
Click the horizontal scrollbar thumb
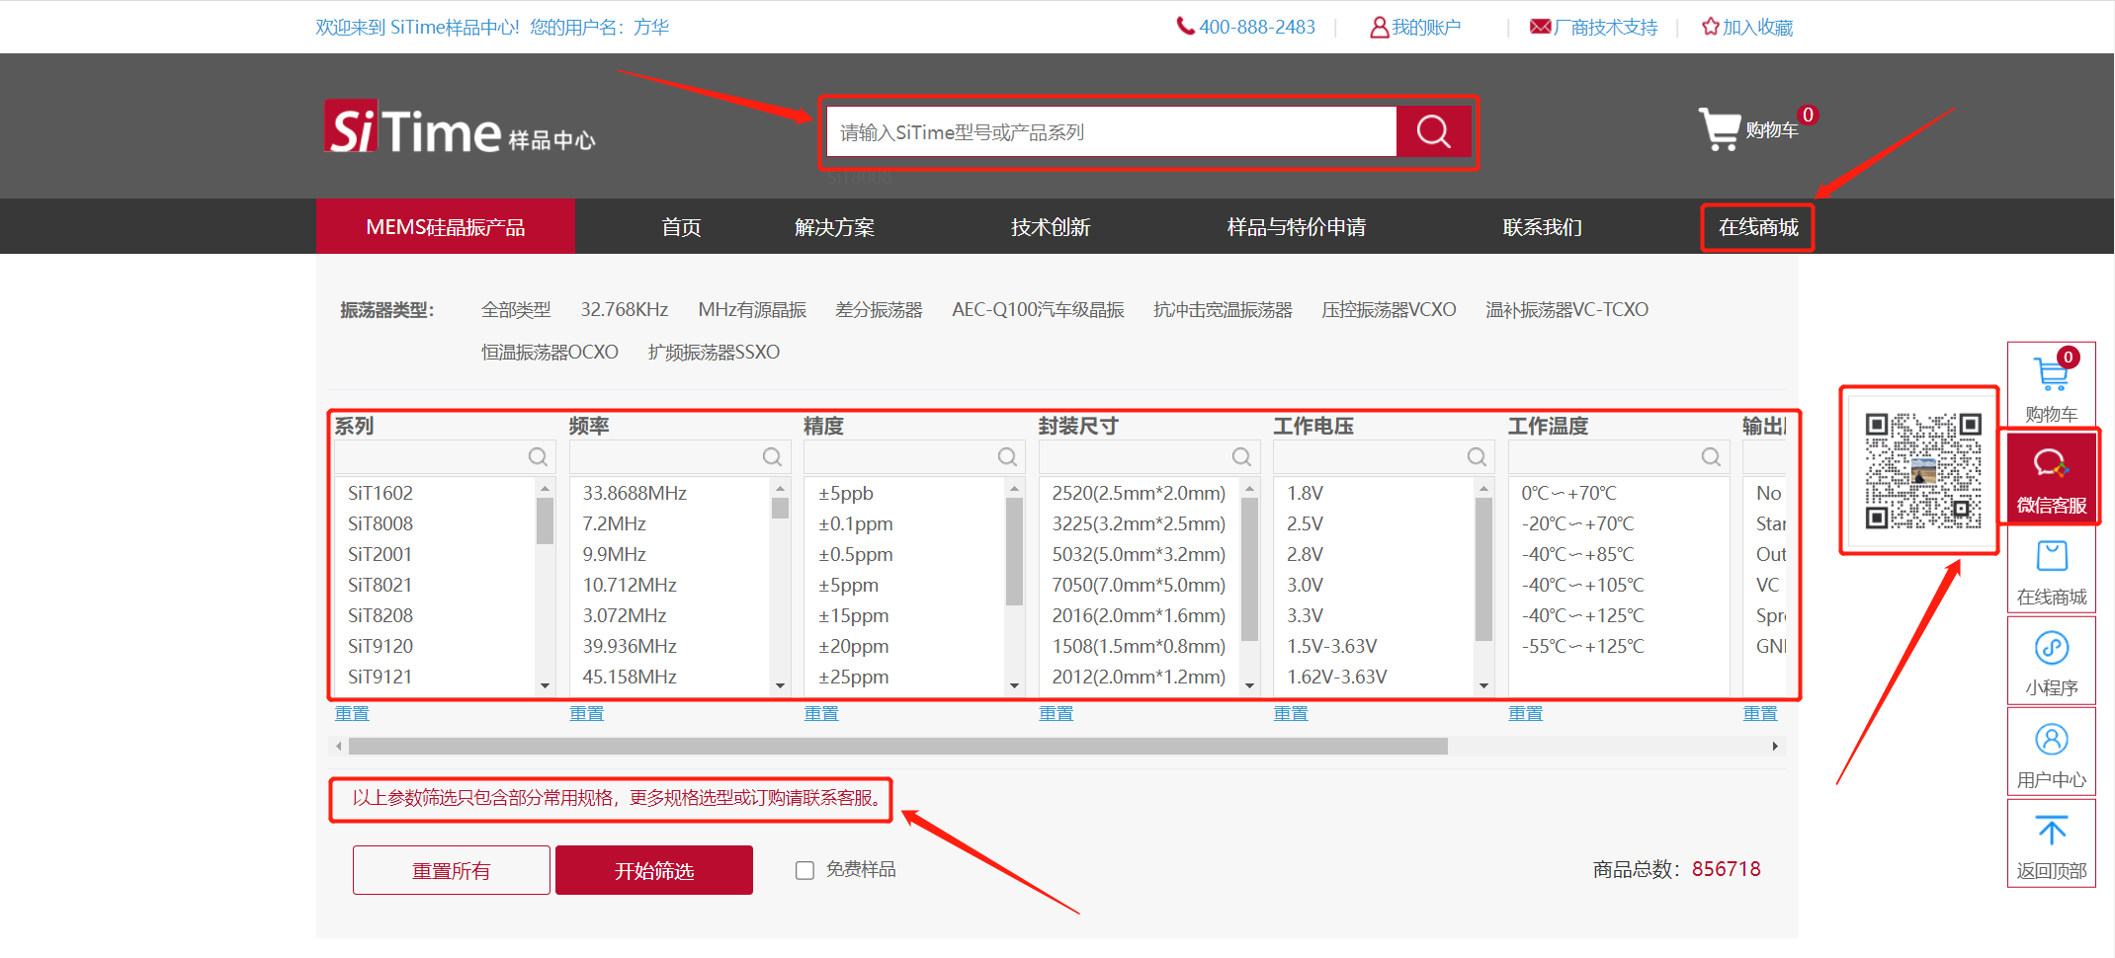click(897, 747)
